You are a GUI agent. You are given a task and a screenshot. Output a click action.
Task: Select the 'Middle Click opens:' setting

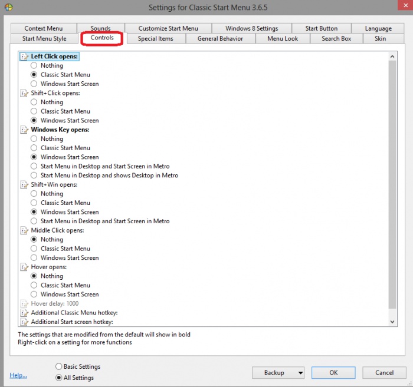pyautogui.click(x=57, y=230)
